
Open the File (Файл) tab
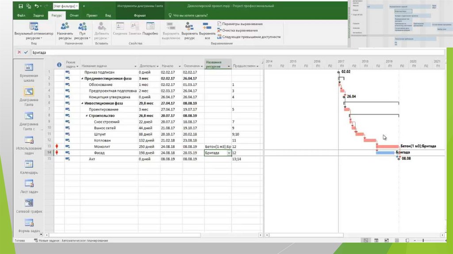click(21, 15)
